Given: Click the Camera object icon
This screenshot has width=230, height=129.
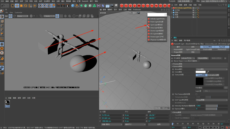Looking at the screenshot, I should point(112,6).
